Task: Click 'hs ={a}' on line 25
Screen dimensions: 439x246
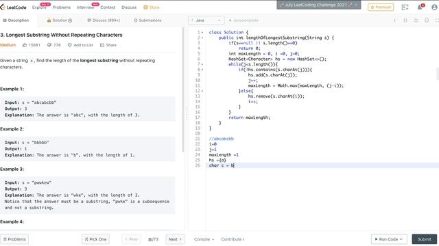Action: (217, 160)
